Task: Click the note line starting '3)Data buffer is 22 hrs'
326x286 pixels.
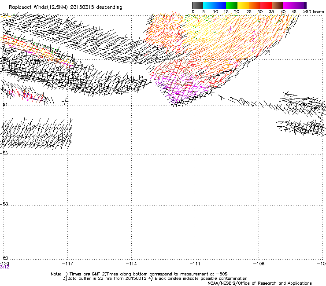Action: coord(155,279)
